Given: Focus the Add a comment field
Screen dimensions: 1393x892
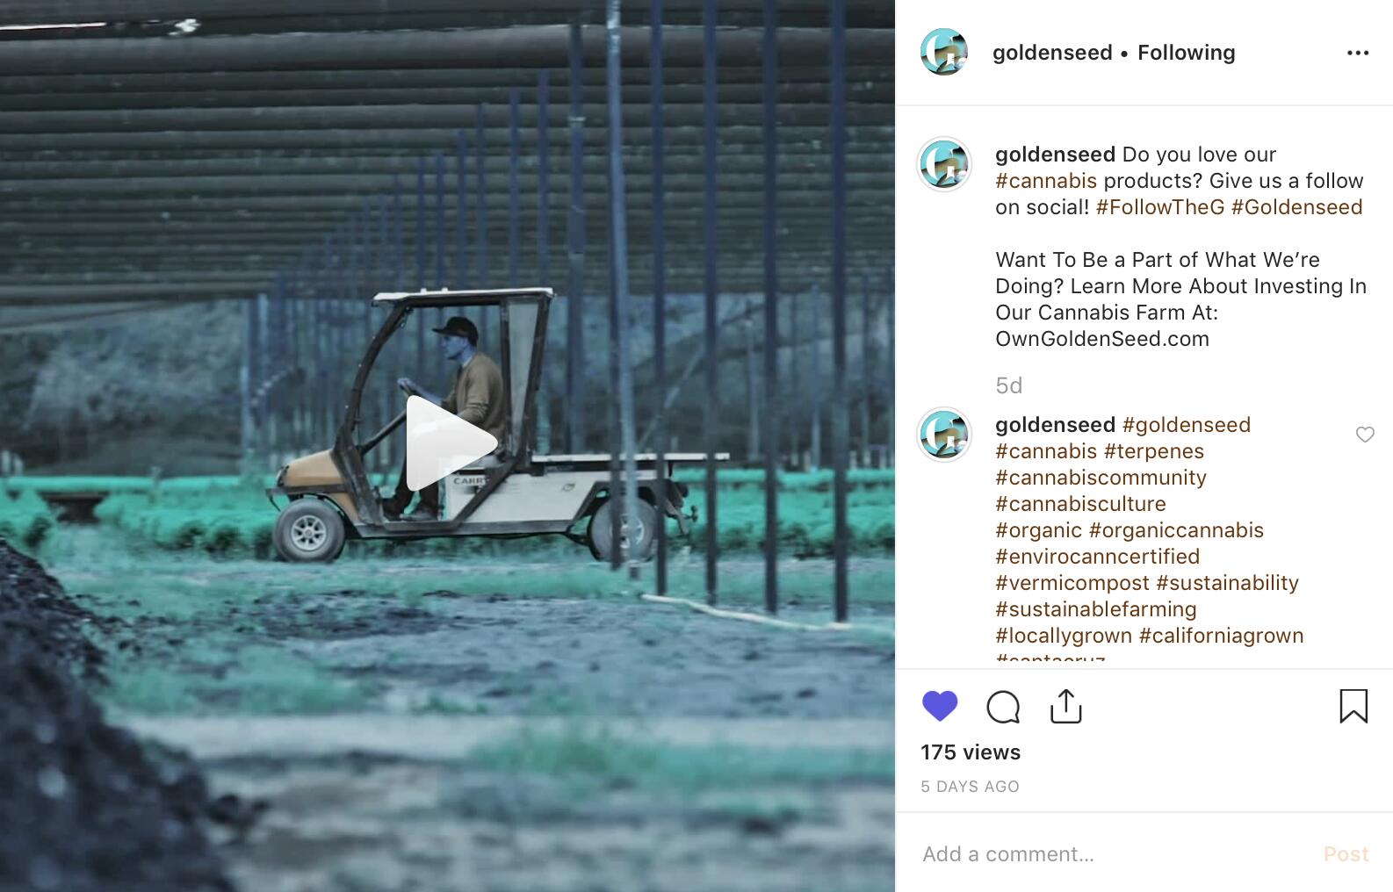Looking at the screenshot, I should click(1115, 853).
